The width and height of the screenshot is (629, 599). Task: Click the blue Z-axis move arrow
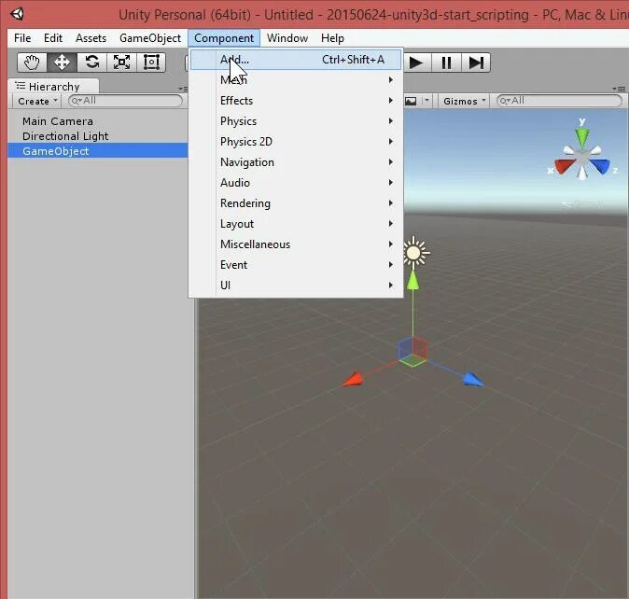click(472, 380)
